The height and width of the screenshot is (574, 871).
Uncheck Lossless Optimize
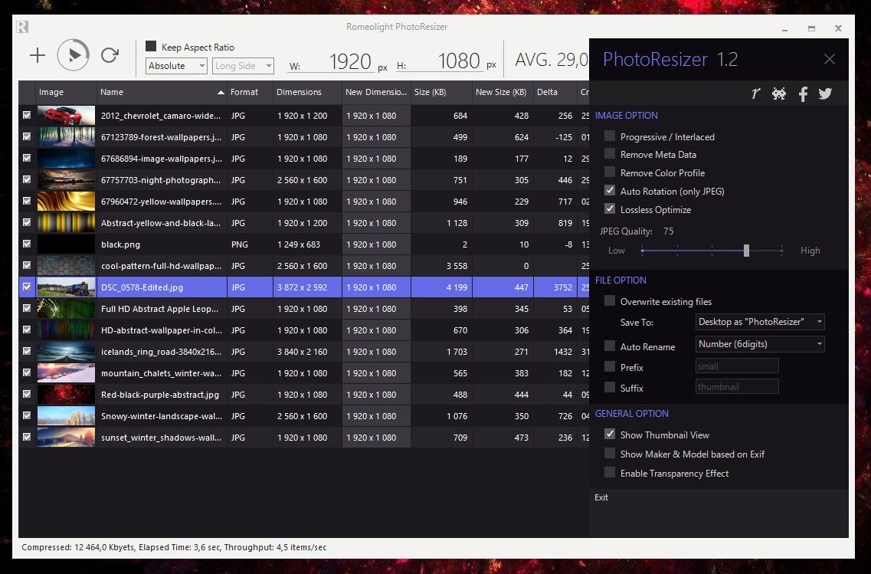610,209
